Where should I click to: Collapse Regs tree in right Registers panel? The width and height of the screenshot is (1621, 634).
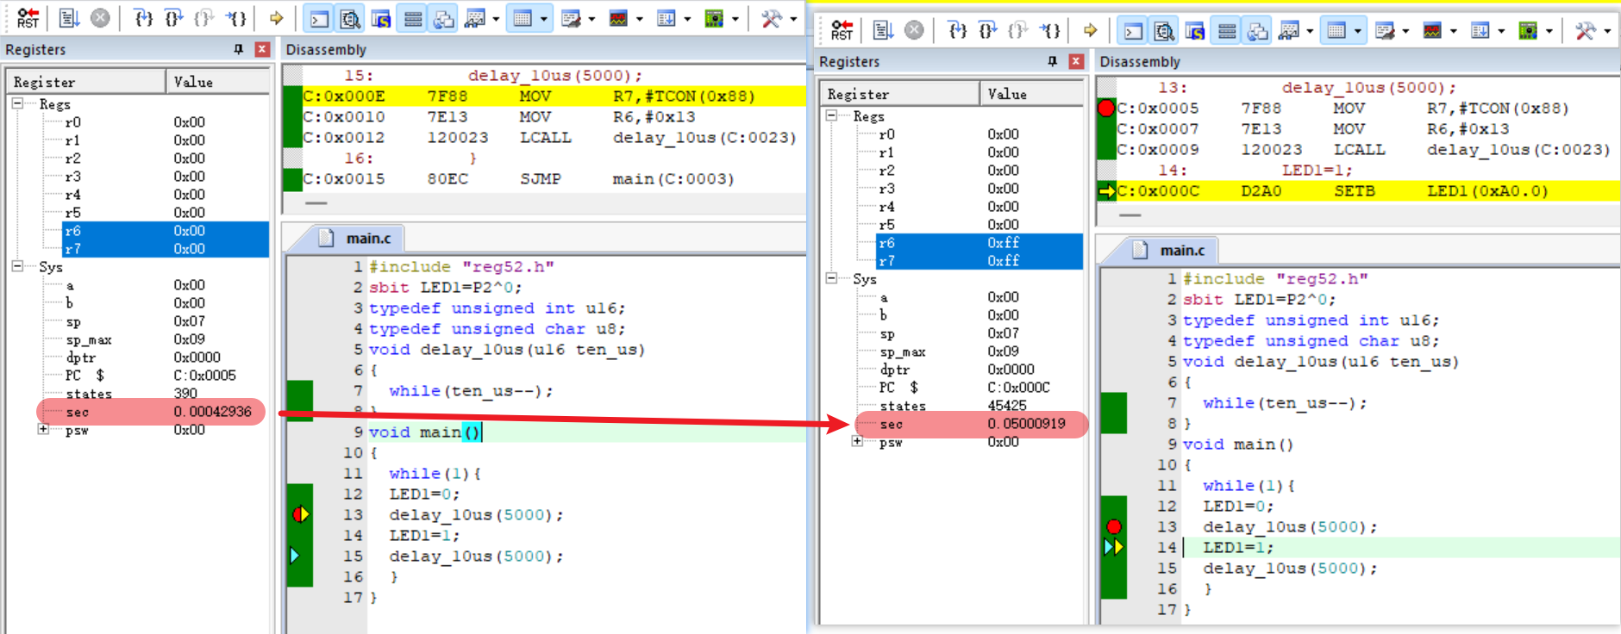pyautogui.click(x=831, y=115)
